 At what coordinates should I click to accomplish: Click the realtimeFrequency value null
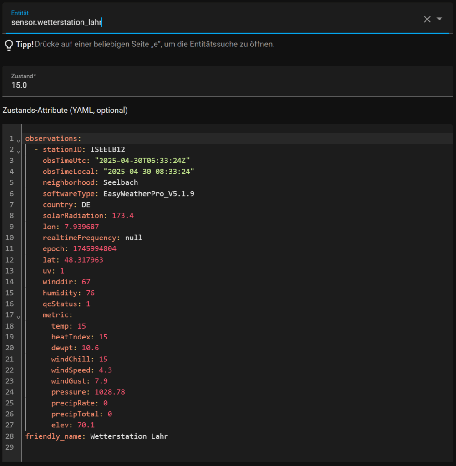(x=133, y=238)
